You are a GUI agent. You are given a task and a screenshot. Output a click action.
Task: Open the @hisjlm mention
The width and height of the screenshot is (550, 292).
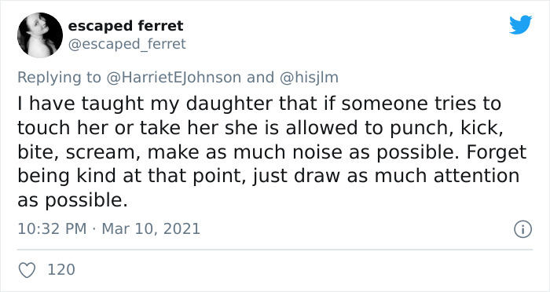tap(309, 78)
